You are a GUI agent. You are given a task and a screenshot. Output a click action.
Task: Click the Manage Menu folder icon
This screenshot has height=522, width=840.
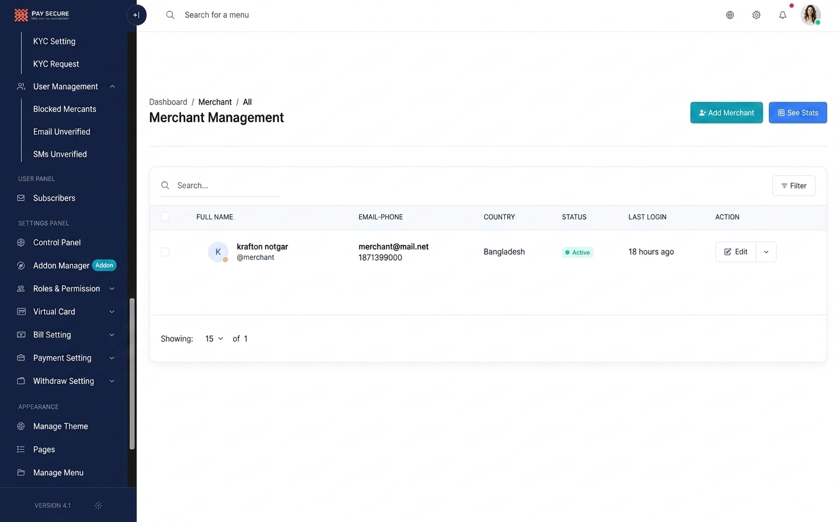(21, 473)
